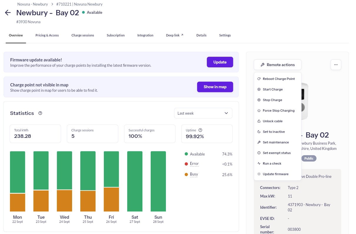This screenshot has width=356, height=234.
Task: Click the Unlock cable padlock icon
Action: [x=259, y=121]
